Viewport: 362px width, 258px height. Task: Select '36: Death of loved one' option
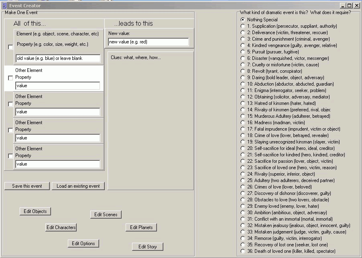242,251
